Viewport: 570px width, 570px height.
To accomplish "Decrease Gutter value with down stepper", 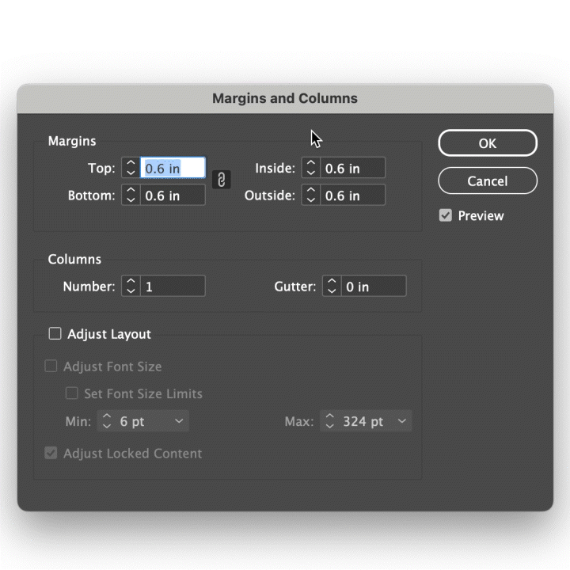I will coord(332,291).
